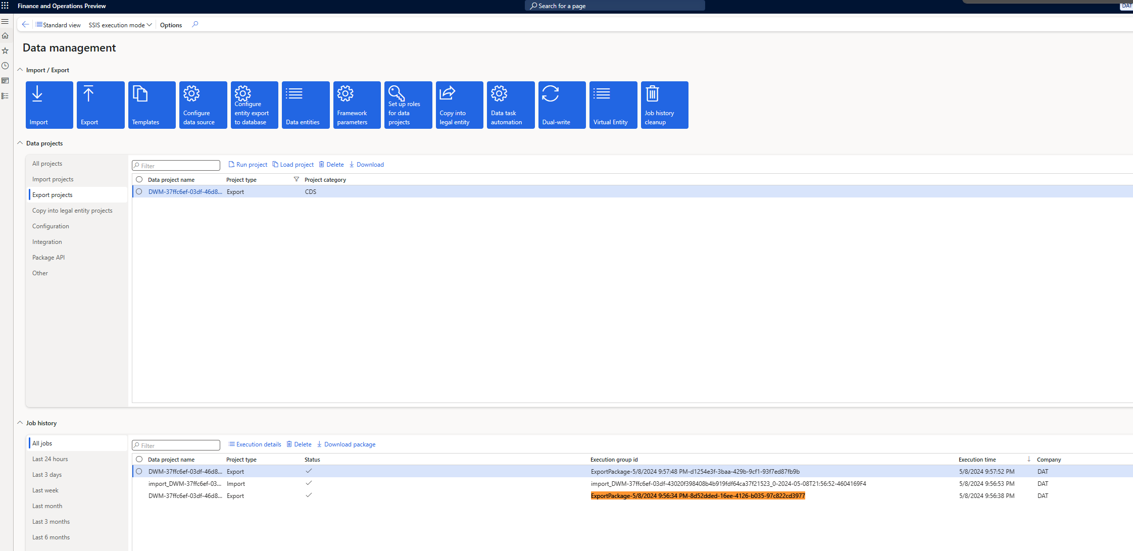Screen dimensions: 1133x551
Task: Click the Import icon in toolbar
Action: [48, 105]
